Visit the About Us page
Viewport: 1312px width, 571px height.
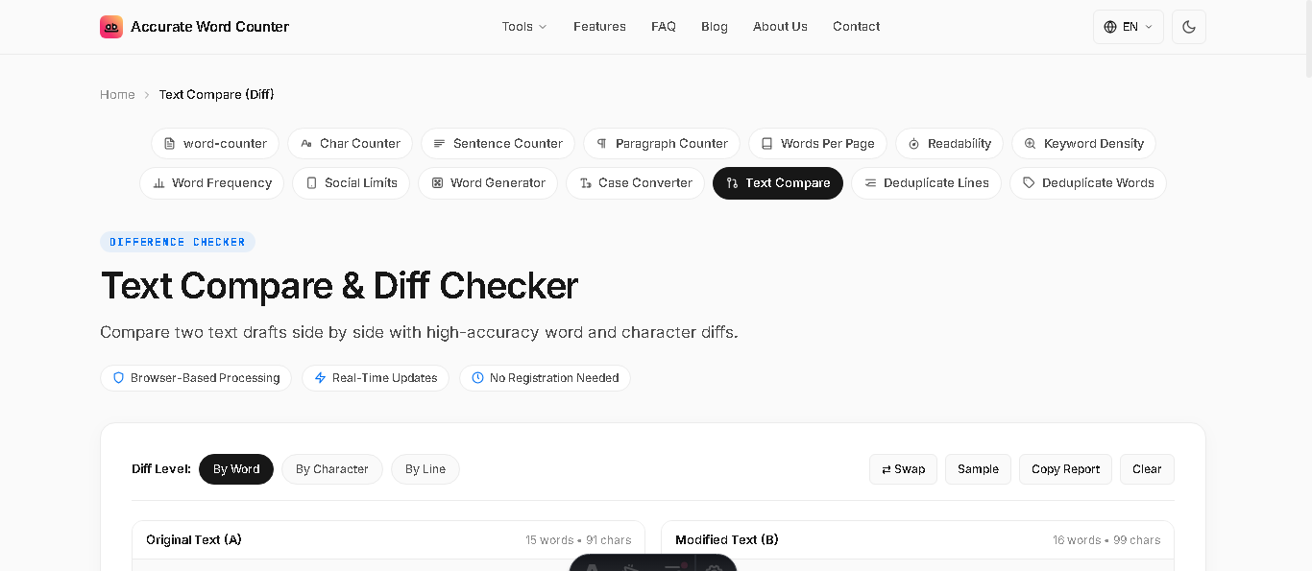780,27
